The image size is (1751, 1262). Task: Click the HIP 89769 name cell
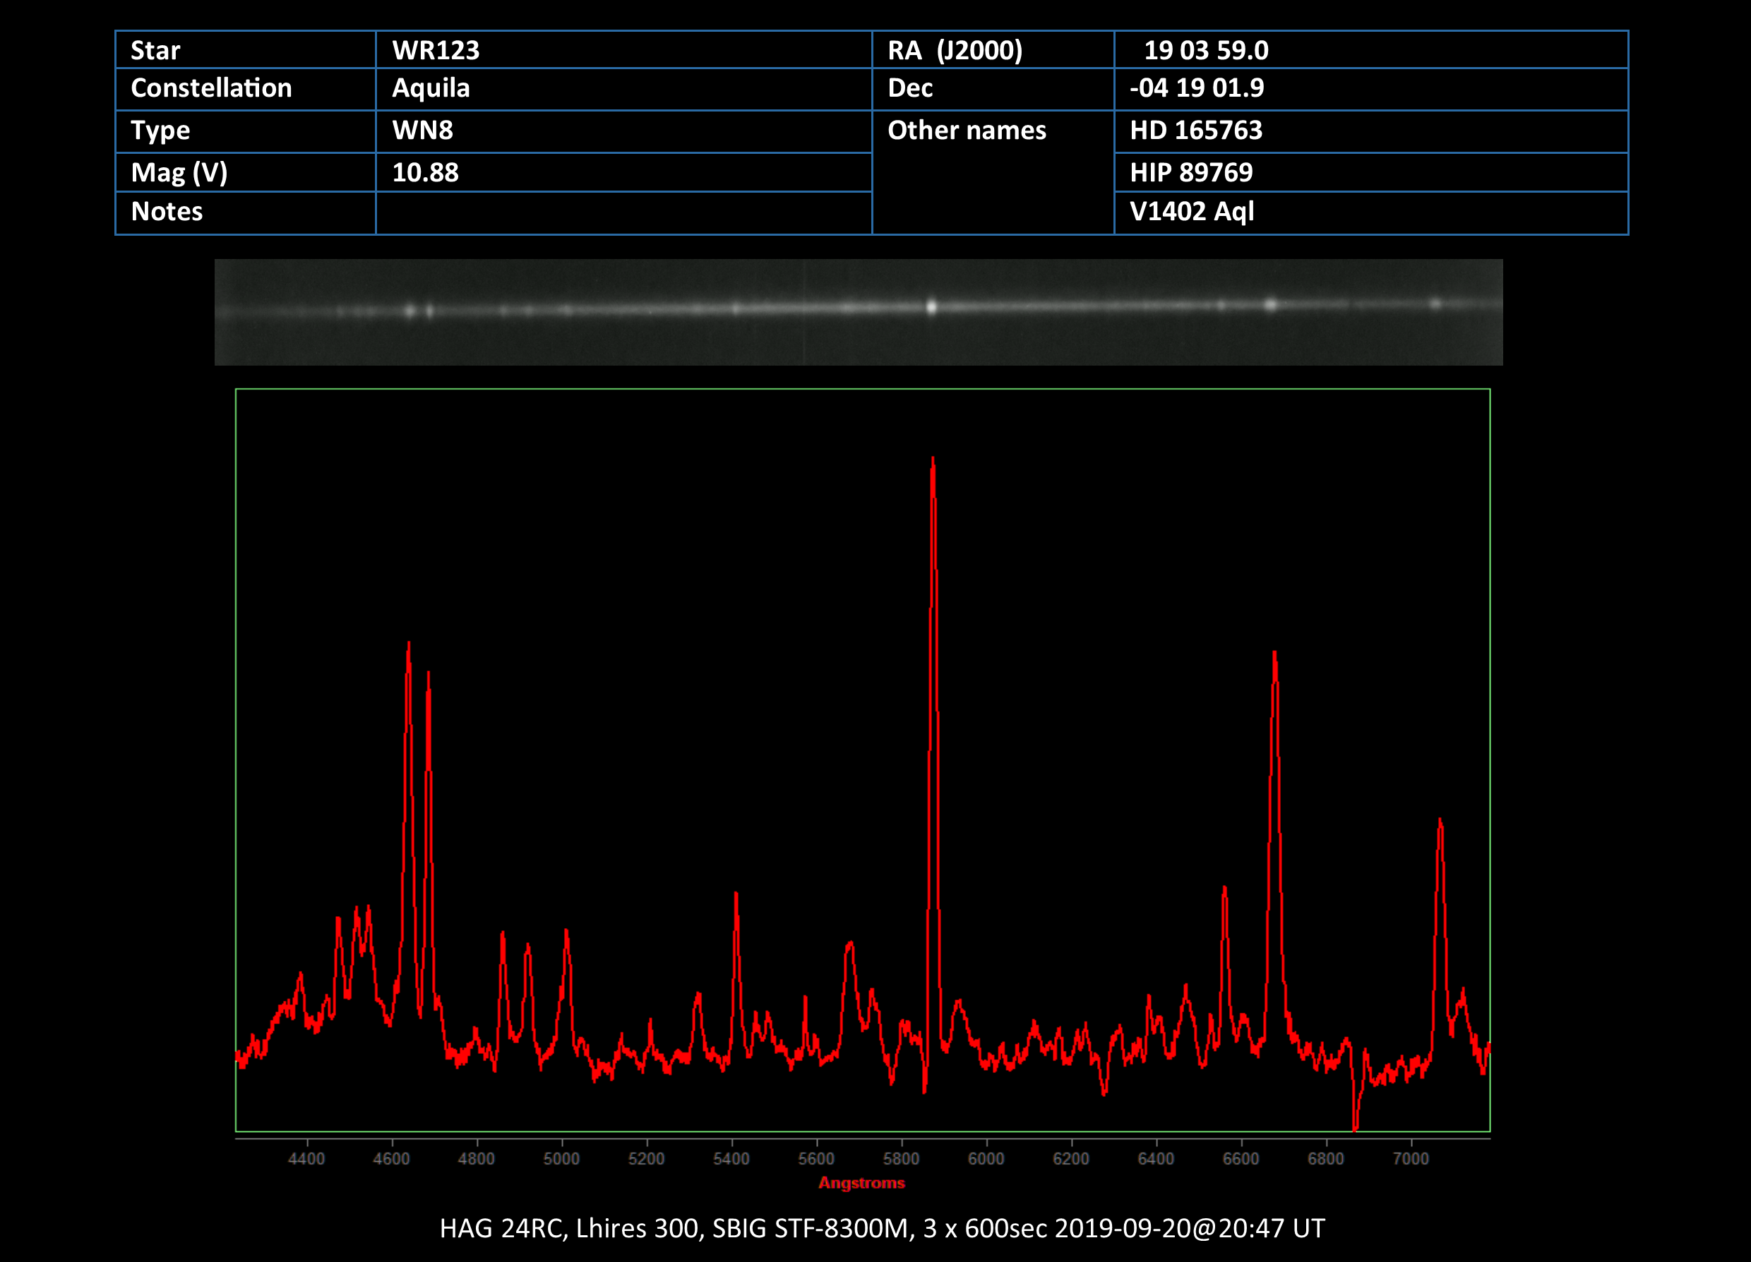pyautogui.click(x=1190, y=172)
